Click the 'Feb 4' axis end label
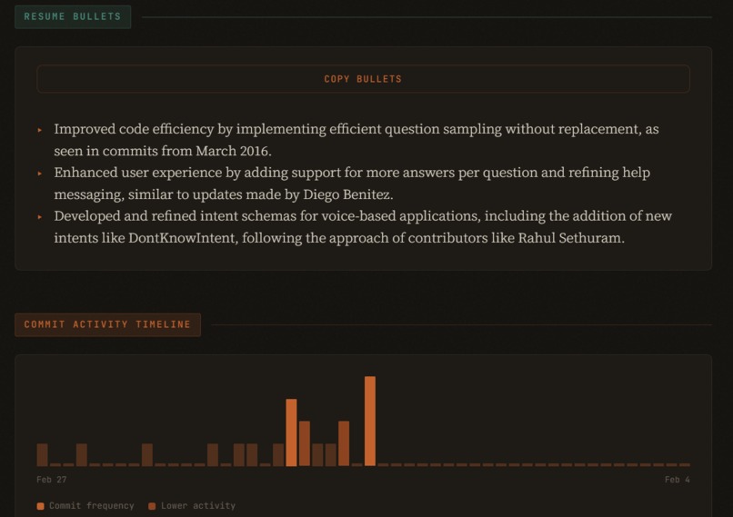The height and width of the screenshot is (517, 733). (678, 480)
